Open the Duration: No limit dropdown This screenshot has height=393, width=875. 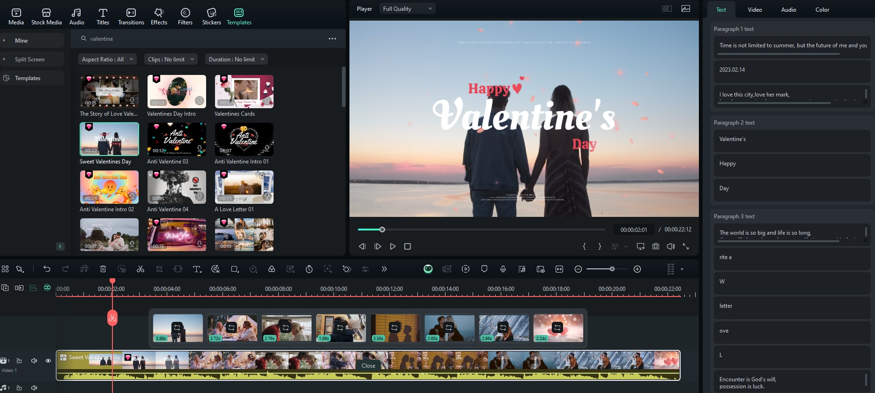[x=237, y=59]
